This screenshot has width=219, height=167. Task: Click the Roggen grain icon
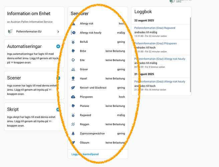[x=73, y=124]
